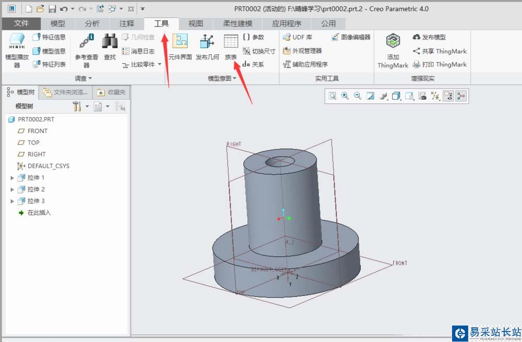Viewport: 522px width, 342px height.
Task: Switch to the View (视图) ribbon tab
Action: (196, 23)
